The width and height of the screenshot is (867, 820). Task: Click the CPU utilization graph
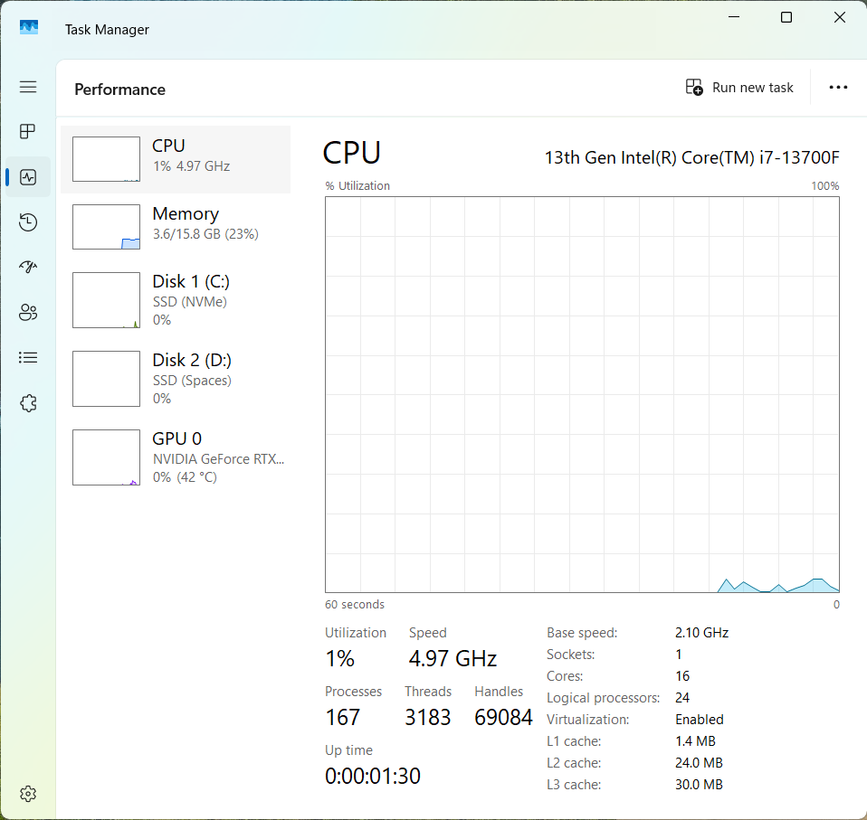click(582, 395)
